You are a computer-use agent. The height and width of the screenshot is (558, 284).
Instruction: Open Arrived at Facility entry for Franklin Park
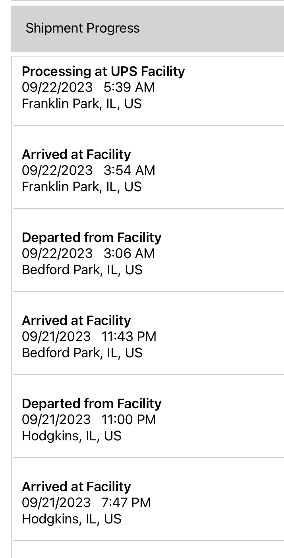(x=76, y=154)
